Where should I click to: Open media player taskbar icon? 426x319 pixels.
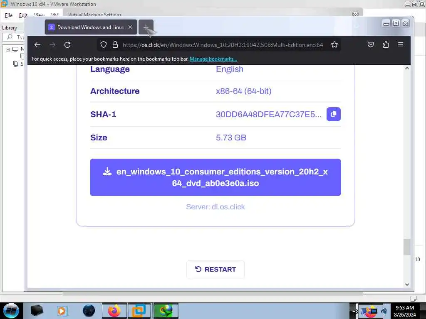point(62,311)
